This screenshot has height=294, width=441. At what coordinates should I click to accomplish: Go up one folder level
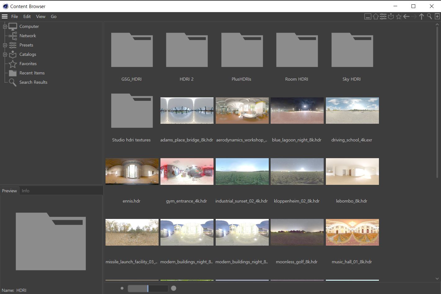[x=421, y=16]
